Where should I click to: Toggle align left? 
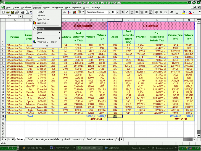point(137,12)
